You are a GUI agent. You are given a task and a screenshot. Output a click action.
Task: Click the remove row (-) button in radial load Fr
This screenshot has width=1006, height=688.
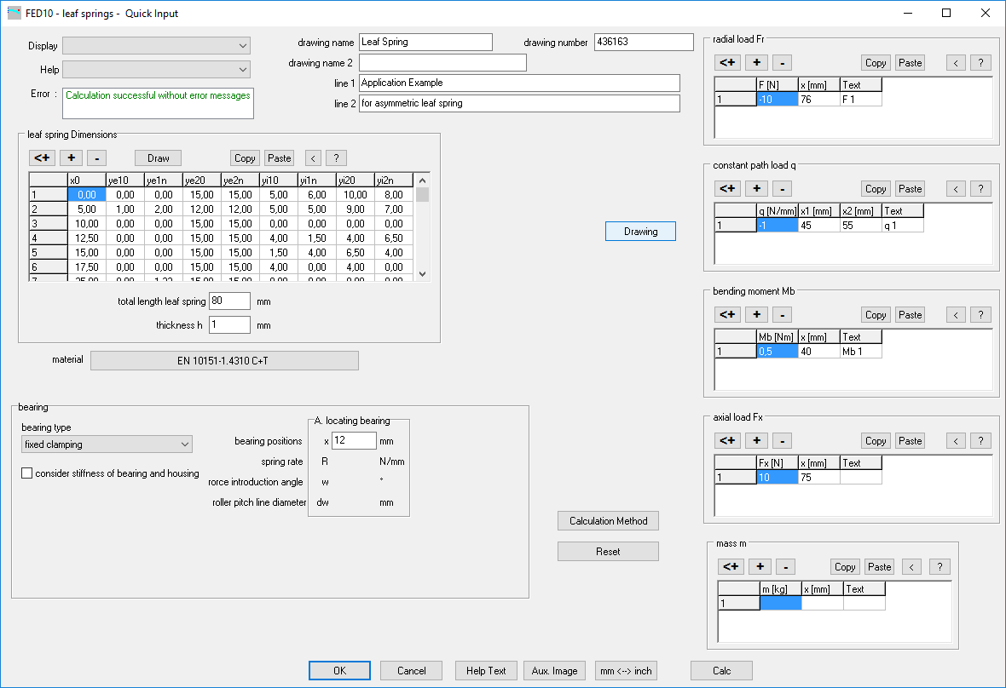pyautogui.click(x=782, y=62)
